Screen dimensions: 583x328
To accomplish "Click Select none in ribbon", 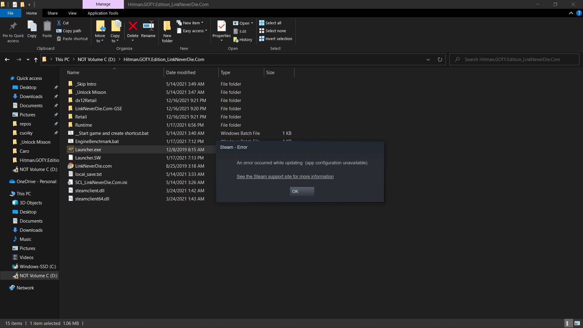I will (x=273, y=31).
